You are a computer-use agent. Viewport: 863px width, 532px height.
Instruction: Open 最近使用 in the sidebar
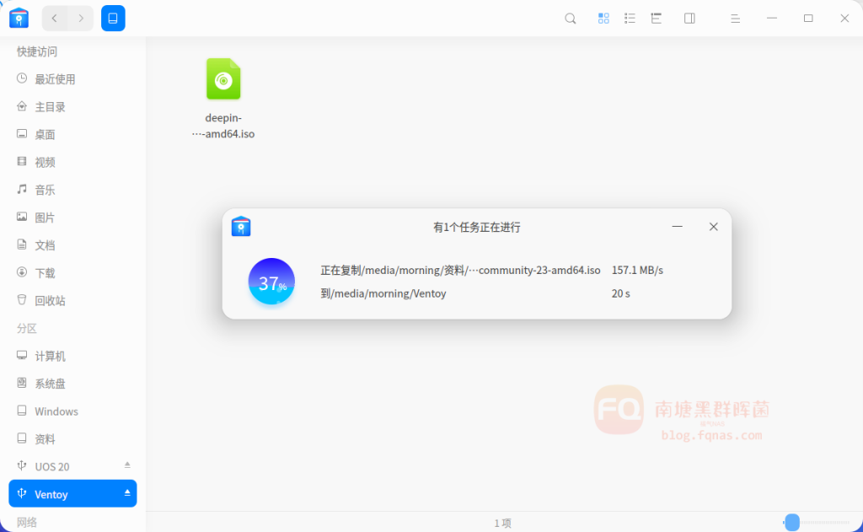[x=55, y=79]
